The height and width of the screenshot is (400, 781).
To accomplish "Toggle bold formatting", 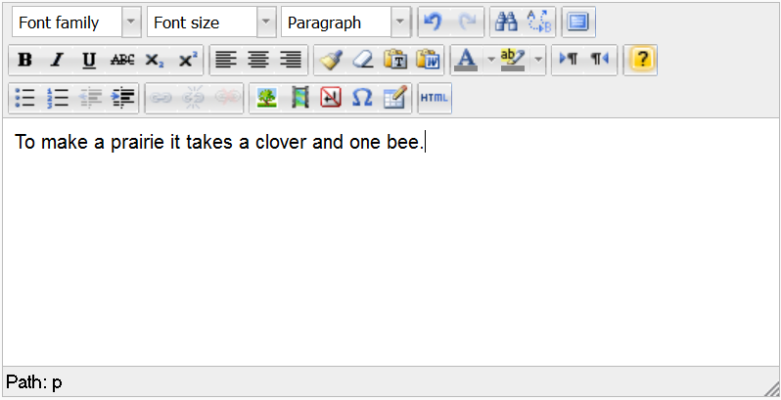I will (x=24, y=61).
